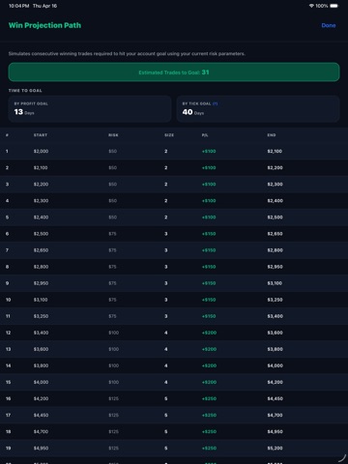
Task: Select the By Tick Goal 40 Days card
Action: pos(258,109)
